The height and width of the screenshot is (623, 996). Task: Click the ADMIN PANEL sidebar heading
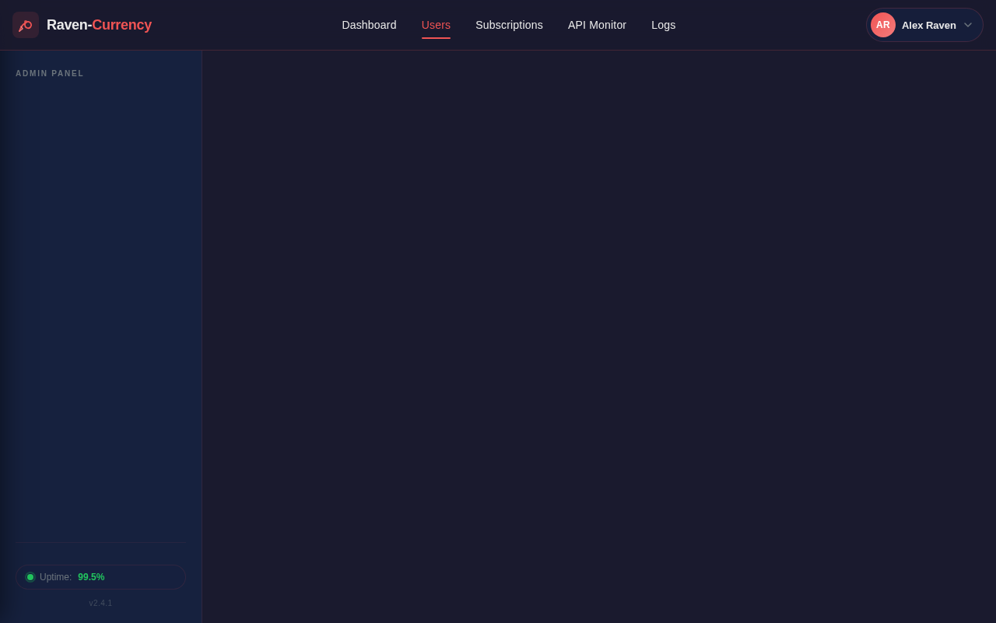pyautogui.click(x=50, y=73)
